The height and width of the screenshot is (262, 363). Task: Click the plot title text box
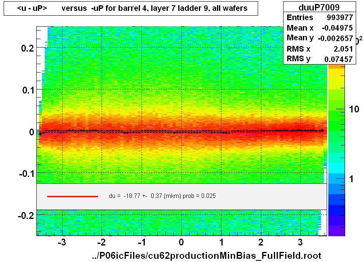[131, 8]
